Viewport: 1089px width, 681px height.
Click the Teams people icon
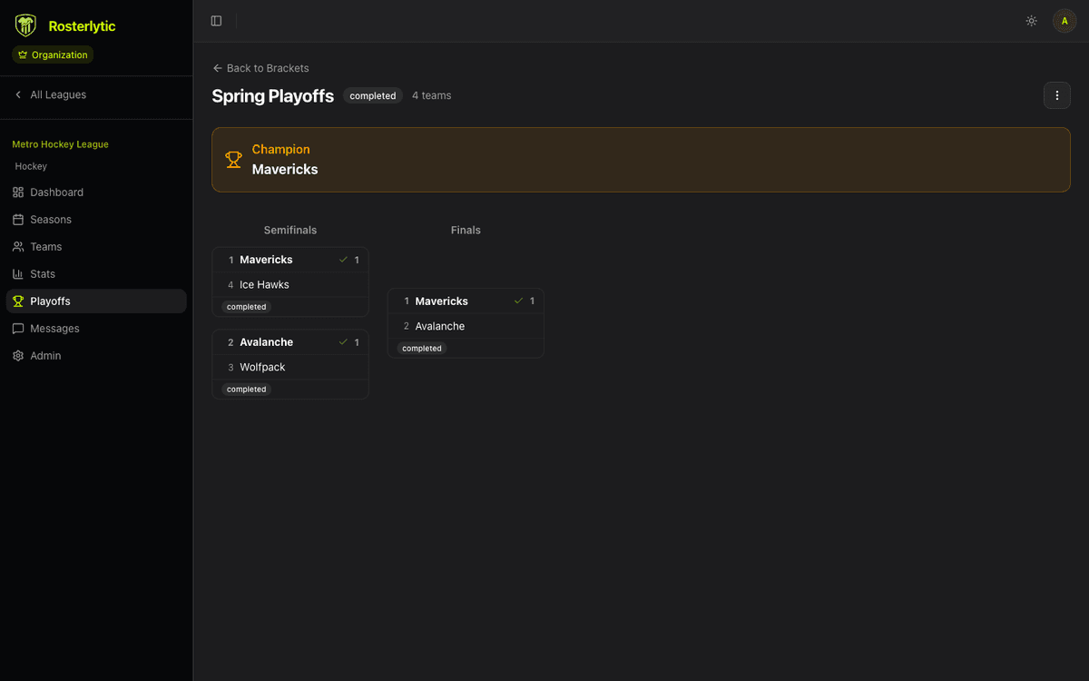[x=18, y=247]
